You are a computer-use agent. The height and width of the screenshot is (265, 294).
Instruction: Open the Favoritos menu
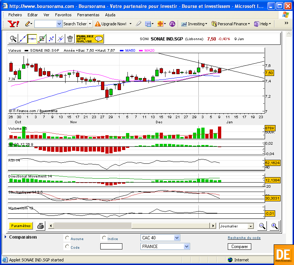tap(63, 15)
